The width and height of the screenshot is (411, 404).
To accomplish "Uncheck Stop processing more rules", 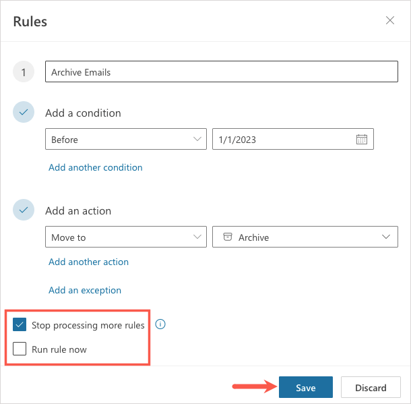I will coord(20,325).
